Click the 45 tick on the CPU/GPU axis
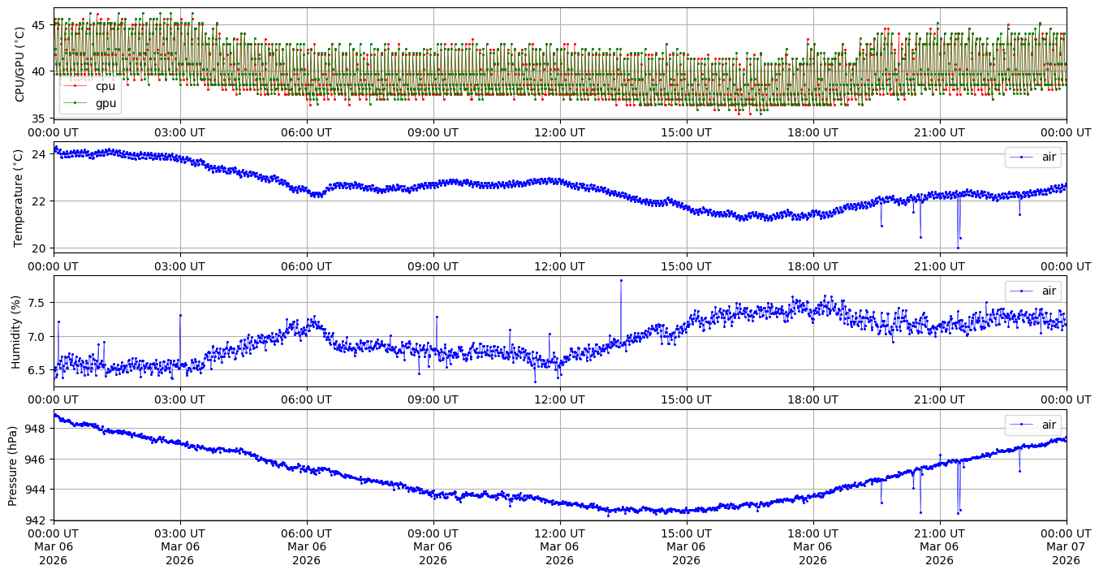This screenshot has width=1099, height=574. pyautogui.click(x=41, y=25)
